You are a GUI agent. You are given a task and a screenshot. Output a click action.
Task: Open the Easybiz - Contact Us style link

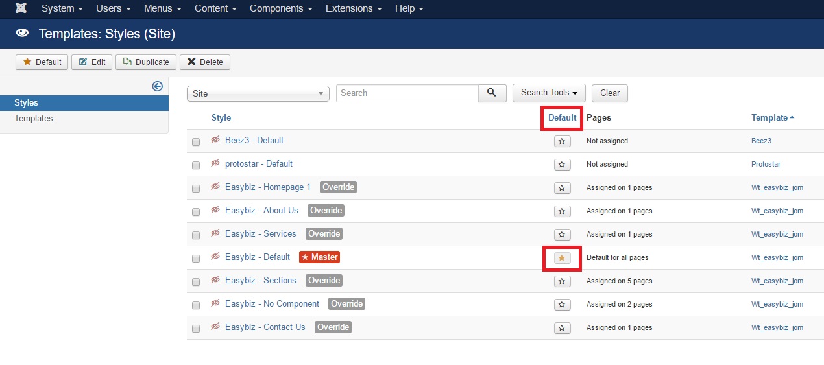[x=265, y=327]
